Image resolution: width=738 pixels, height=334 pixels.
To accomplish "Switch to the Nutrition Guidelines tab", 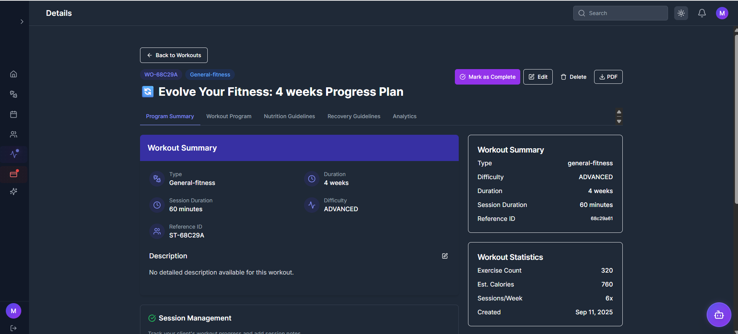I will (x=289, y=116).
